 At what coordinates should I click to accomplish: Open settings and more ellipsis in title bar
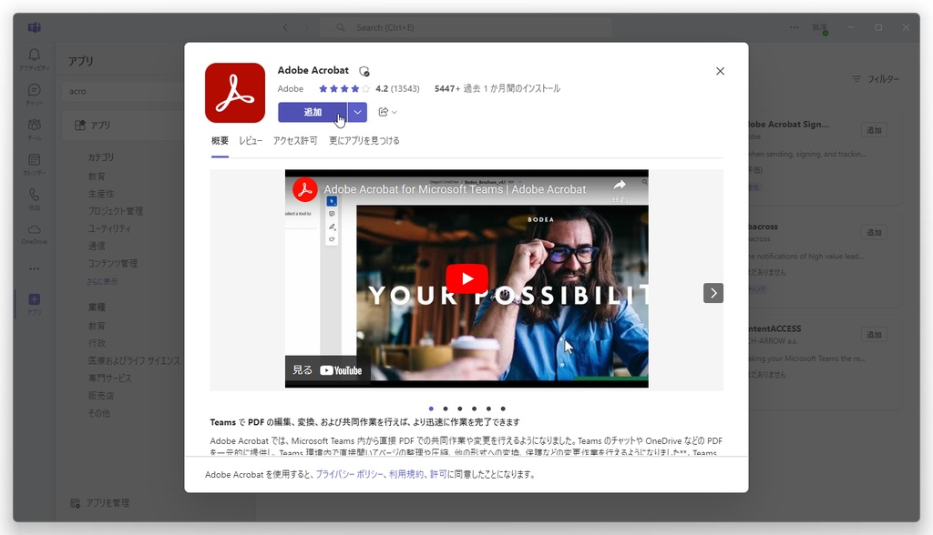tap(794, 27)
